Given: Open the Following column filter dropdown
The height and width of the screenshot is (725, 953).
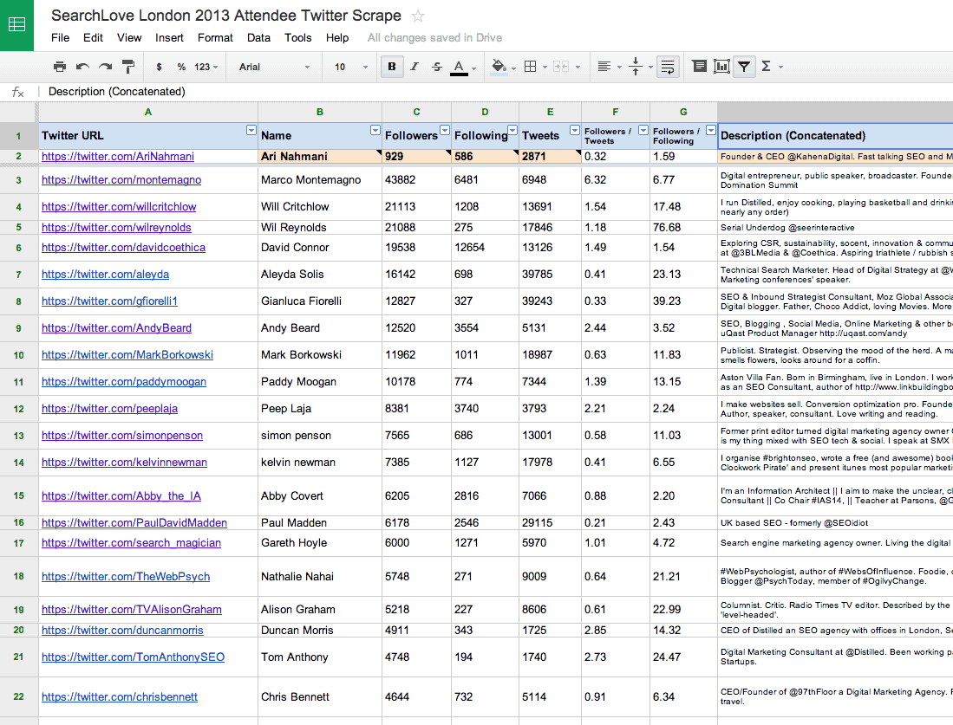Looking at the screenshot, I should [512, 130].
